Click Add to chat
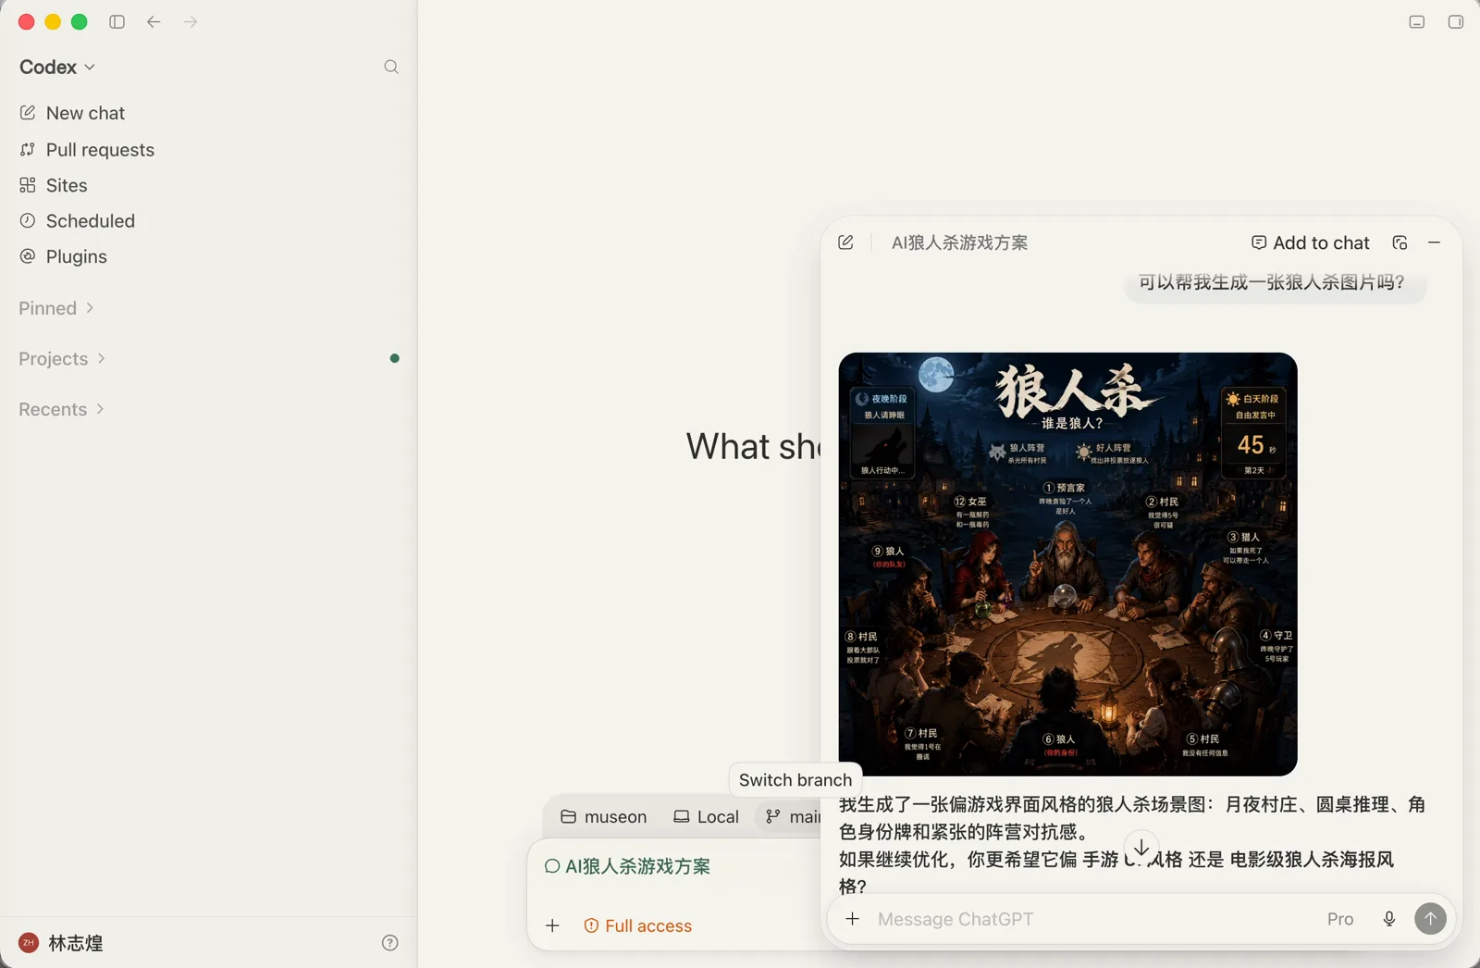The image size is (1480, 968). (1311, 242)
